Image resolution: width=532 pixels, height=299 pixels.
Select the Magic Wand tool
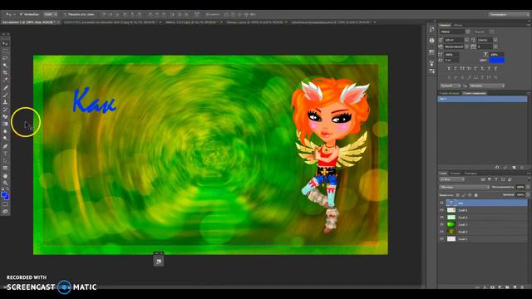(x=5, y=66)
